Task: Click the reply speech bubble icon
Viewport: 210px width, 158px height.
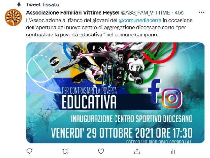Action: tap(29, 151)
